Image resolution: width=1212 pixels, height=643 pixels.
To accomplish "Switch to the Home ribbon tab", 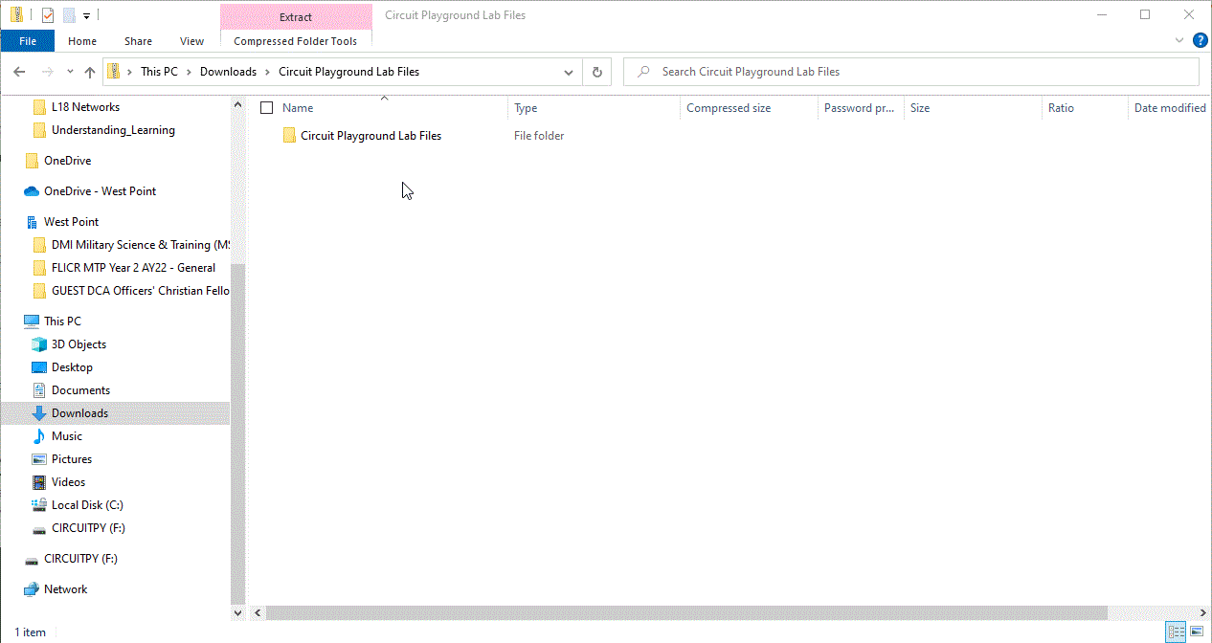I will [x=82, y=41].
